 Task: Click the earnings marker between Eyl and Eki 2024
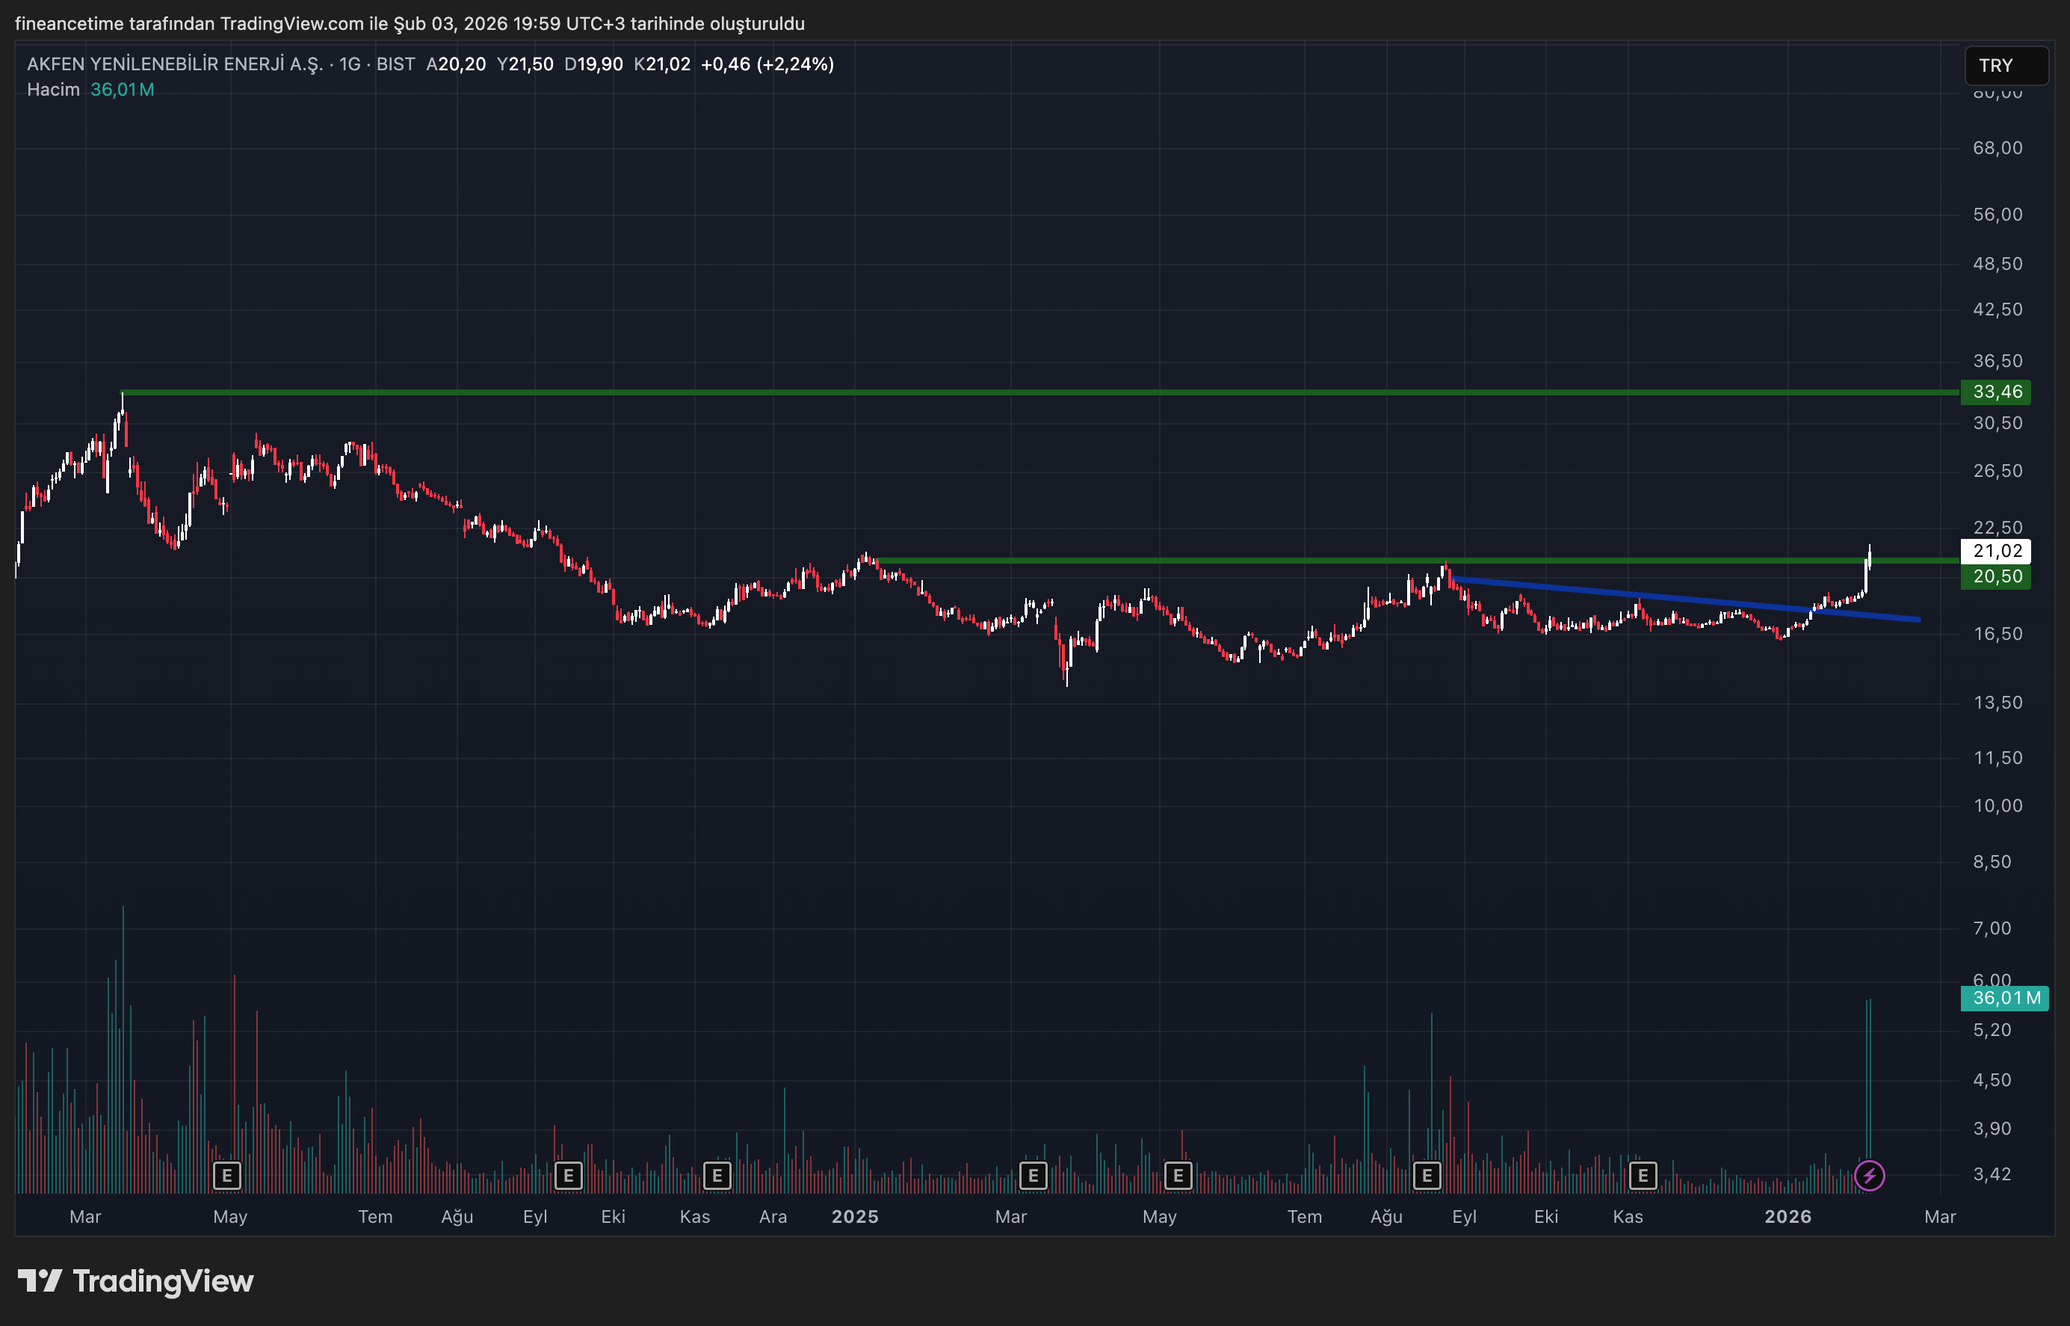click(568, 1175)
